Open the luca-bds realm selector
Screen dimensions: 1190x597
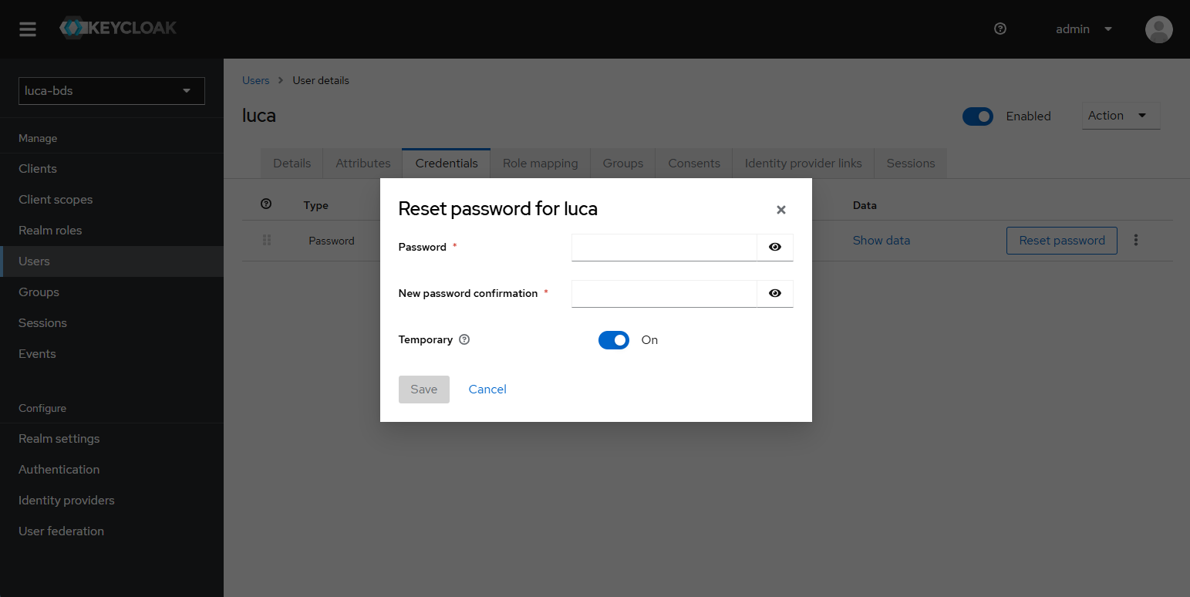click(x=111, y=91)
